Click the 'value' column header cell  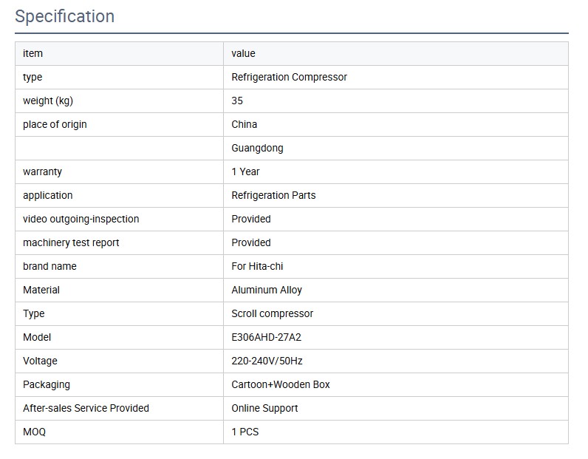(x=243, y=53)
